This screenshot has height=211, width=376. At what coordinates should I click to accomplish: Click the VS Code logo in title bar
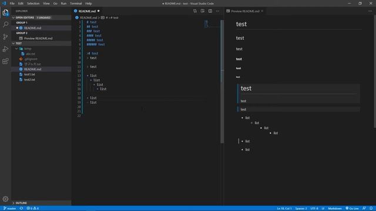[4, 4]
